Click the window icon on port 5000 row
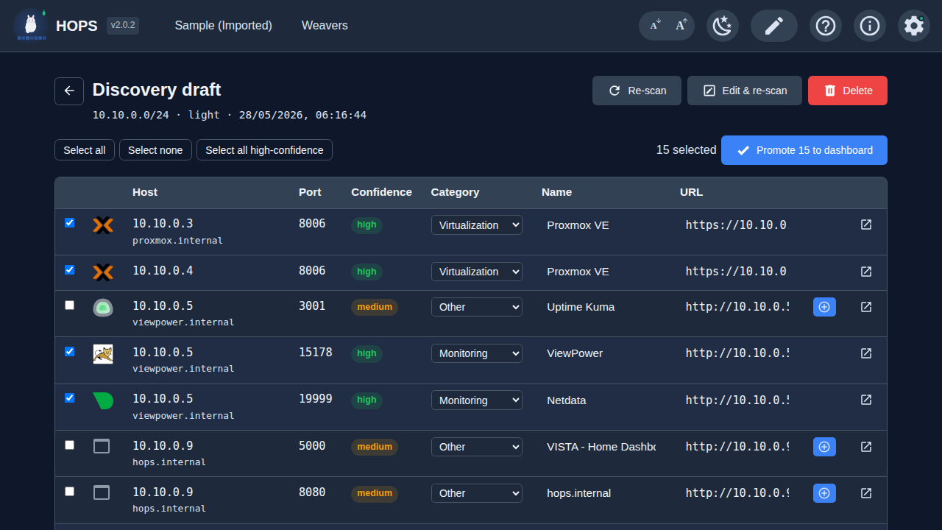 tap(102, 446)
